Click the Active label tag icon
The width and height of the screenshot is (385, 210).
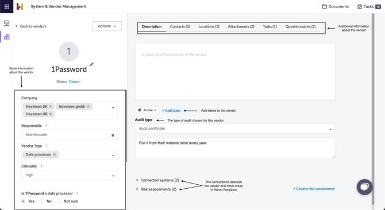140,110
